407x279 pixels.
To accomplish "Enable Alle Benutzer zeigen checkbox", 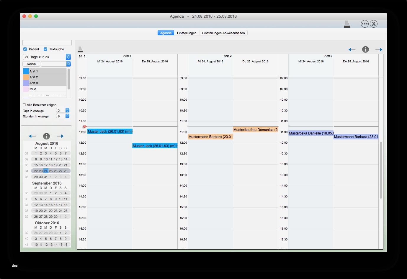I will [24, 105].
